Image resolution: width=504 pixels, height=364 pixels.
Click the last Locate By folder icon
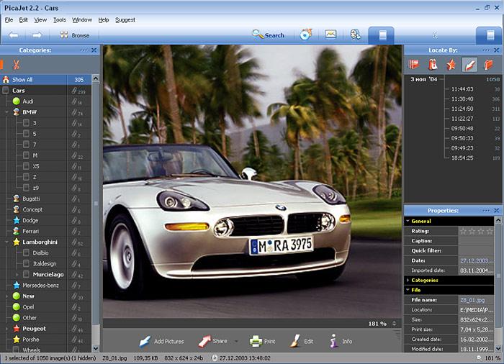tap(488, 65)
